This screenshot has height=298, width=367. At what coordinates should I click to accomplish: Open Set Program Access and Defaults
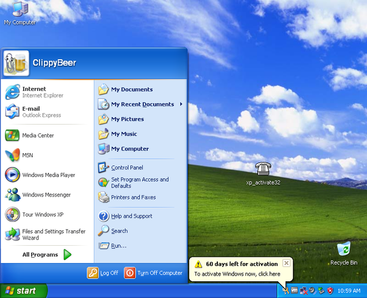click(x=140, y=183)
